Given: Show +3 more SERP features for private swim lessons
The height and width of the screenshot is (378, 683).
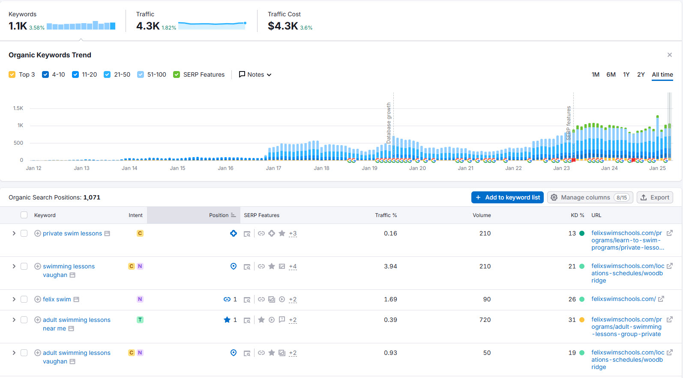Looking at the screenshot, I should pyautogui.click(x=293, y=233).
